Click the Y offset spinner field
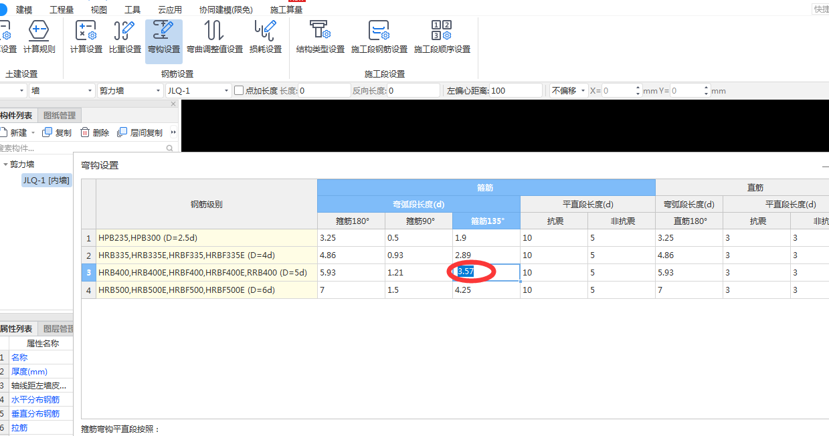 (x=689, y=90)
